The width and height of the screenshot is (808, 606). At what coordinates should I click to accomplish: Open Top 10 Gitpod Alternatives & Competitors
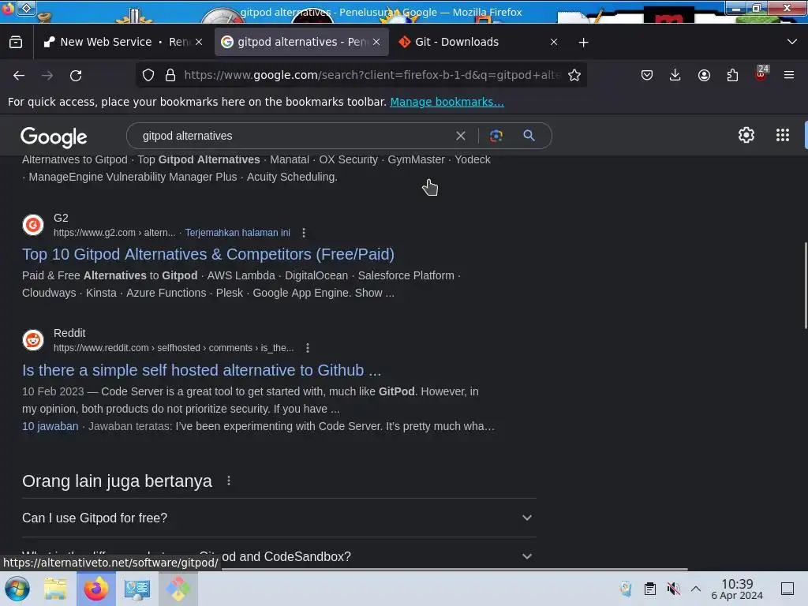(208, 254)
